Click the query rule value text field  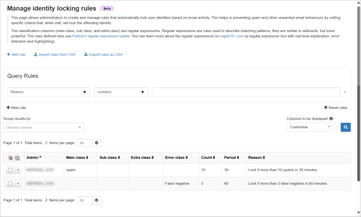246,92
